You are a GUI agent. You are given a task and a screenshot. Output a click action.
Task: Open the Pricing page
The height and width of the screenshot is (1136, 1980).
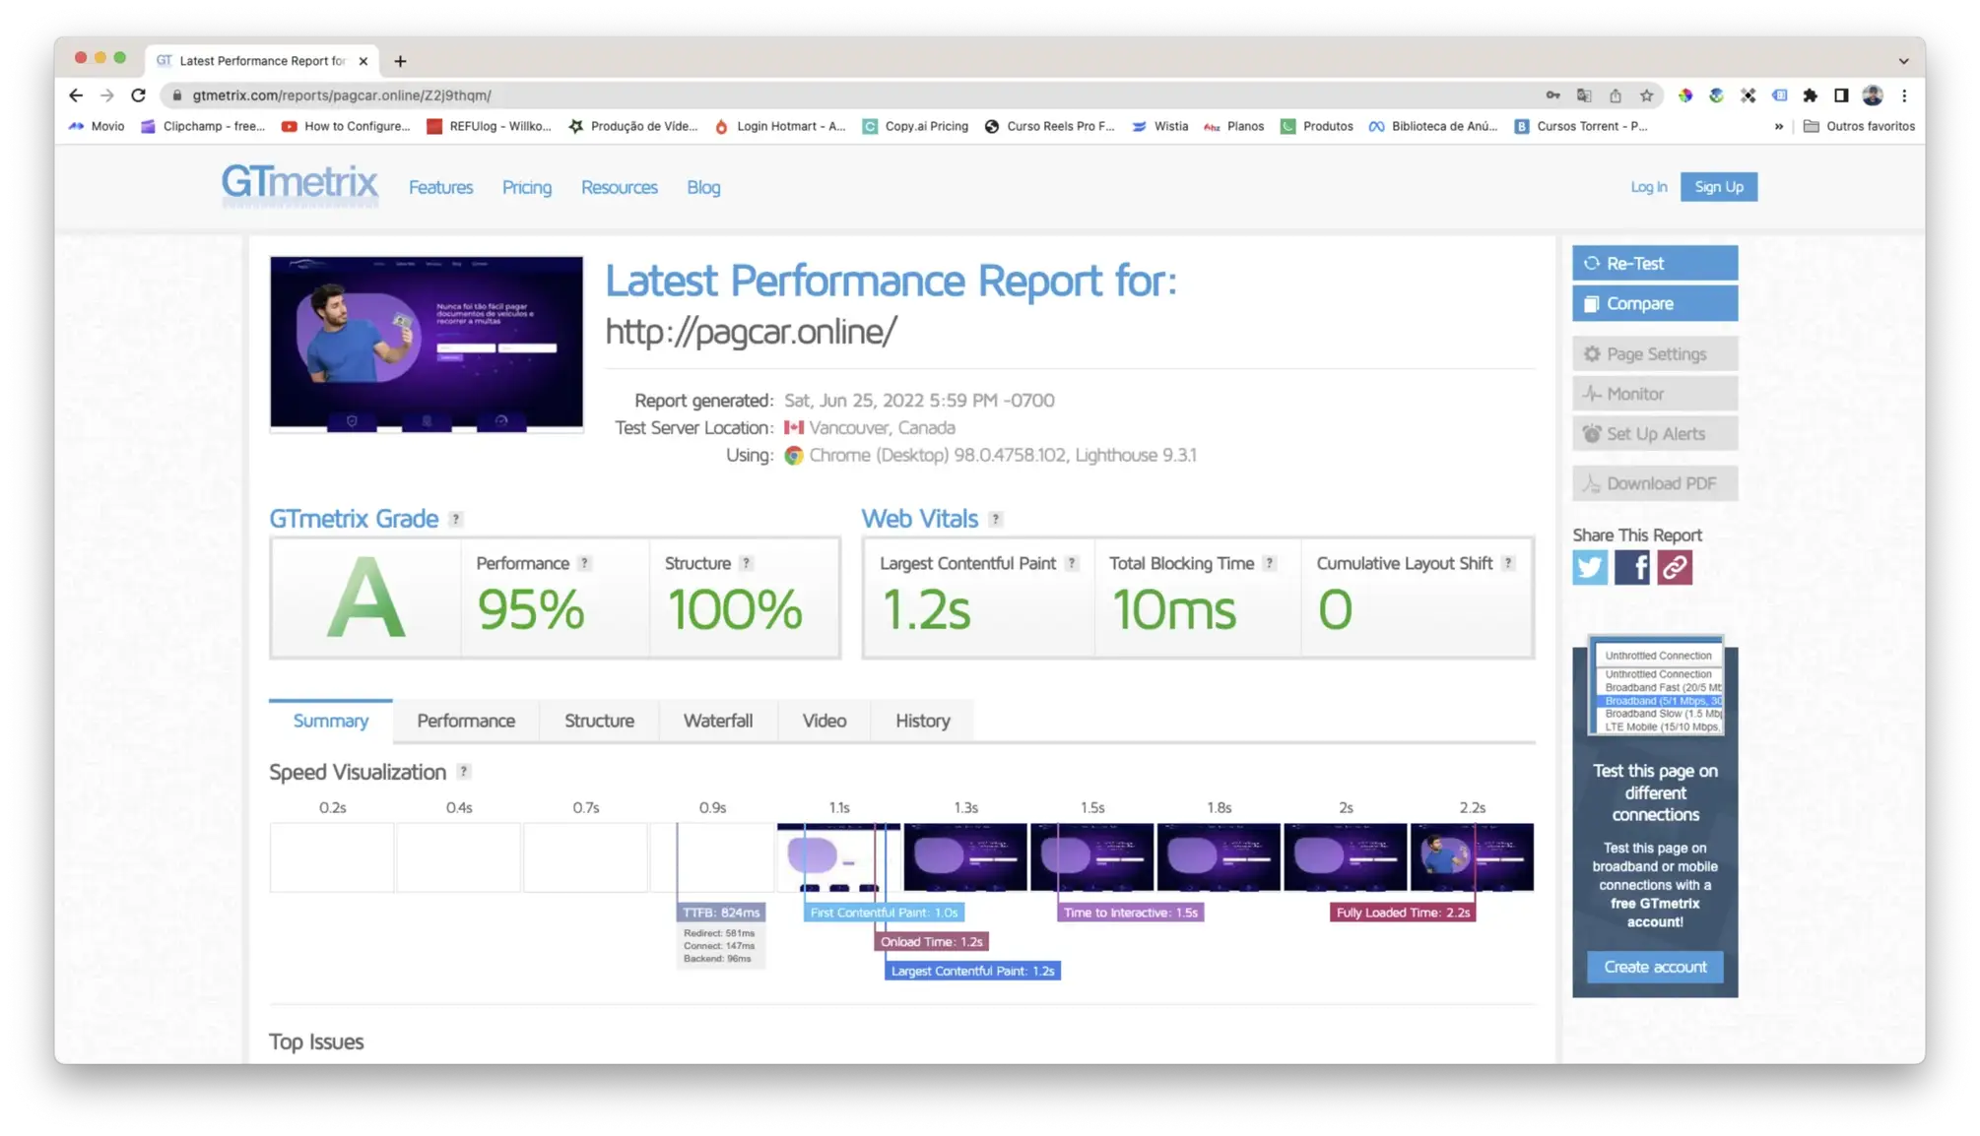(x=527, y=187)
